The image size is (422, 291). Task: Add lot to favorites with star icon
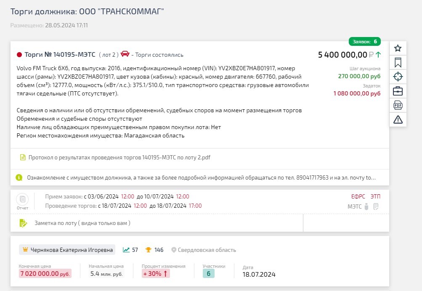(x=398, y=48)
